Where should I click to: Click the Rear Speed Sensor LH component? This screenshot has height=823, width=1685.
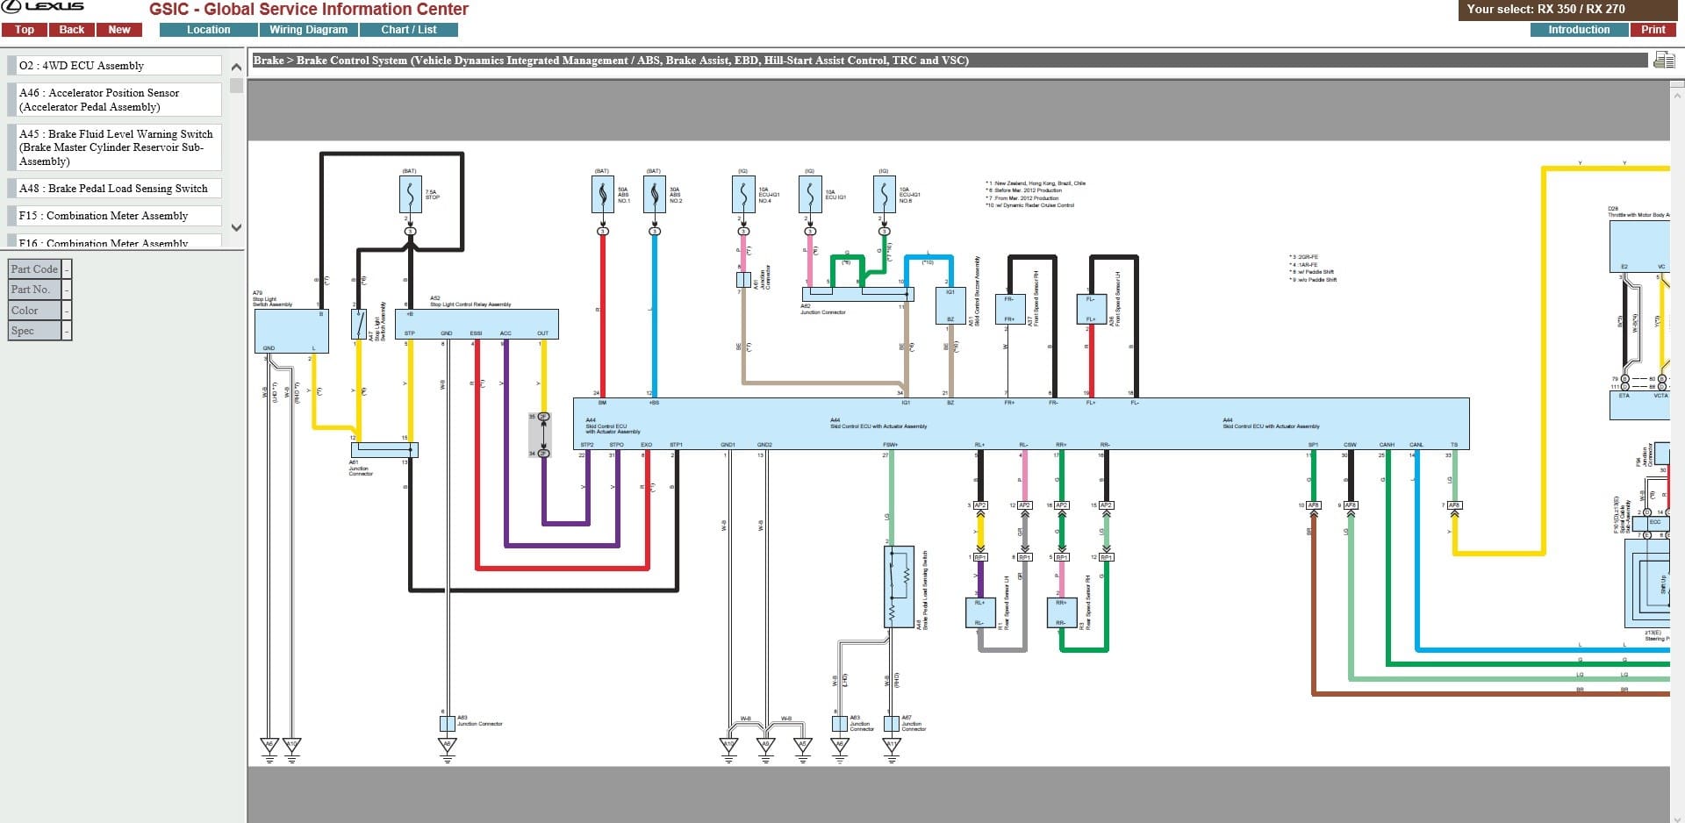pos(980,612)
